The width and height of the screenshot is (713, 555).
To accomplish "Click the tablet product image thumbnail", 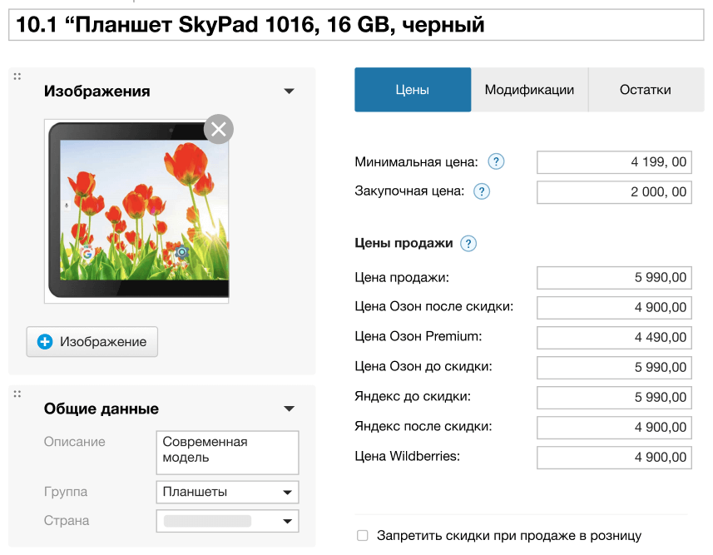I will [136, 211].
